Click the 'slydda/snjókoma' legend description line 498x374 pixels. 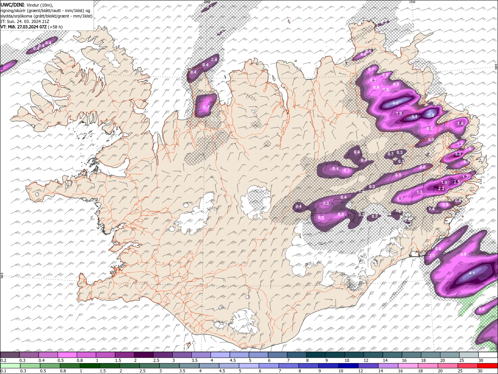click(x=46, y=16)
